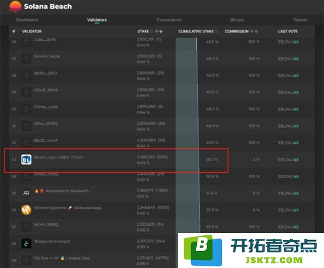The image size is (324, 268).
Task: Click the 2 % commission value
Action: [x=256, y=159]
